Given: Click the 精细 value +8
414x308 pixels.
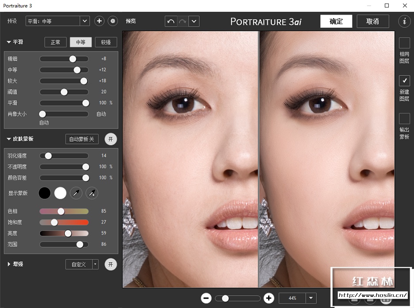Looking at the screenshot, I should (103, 59).
